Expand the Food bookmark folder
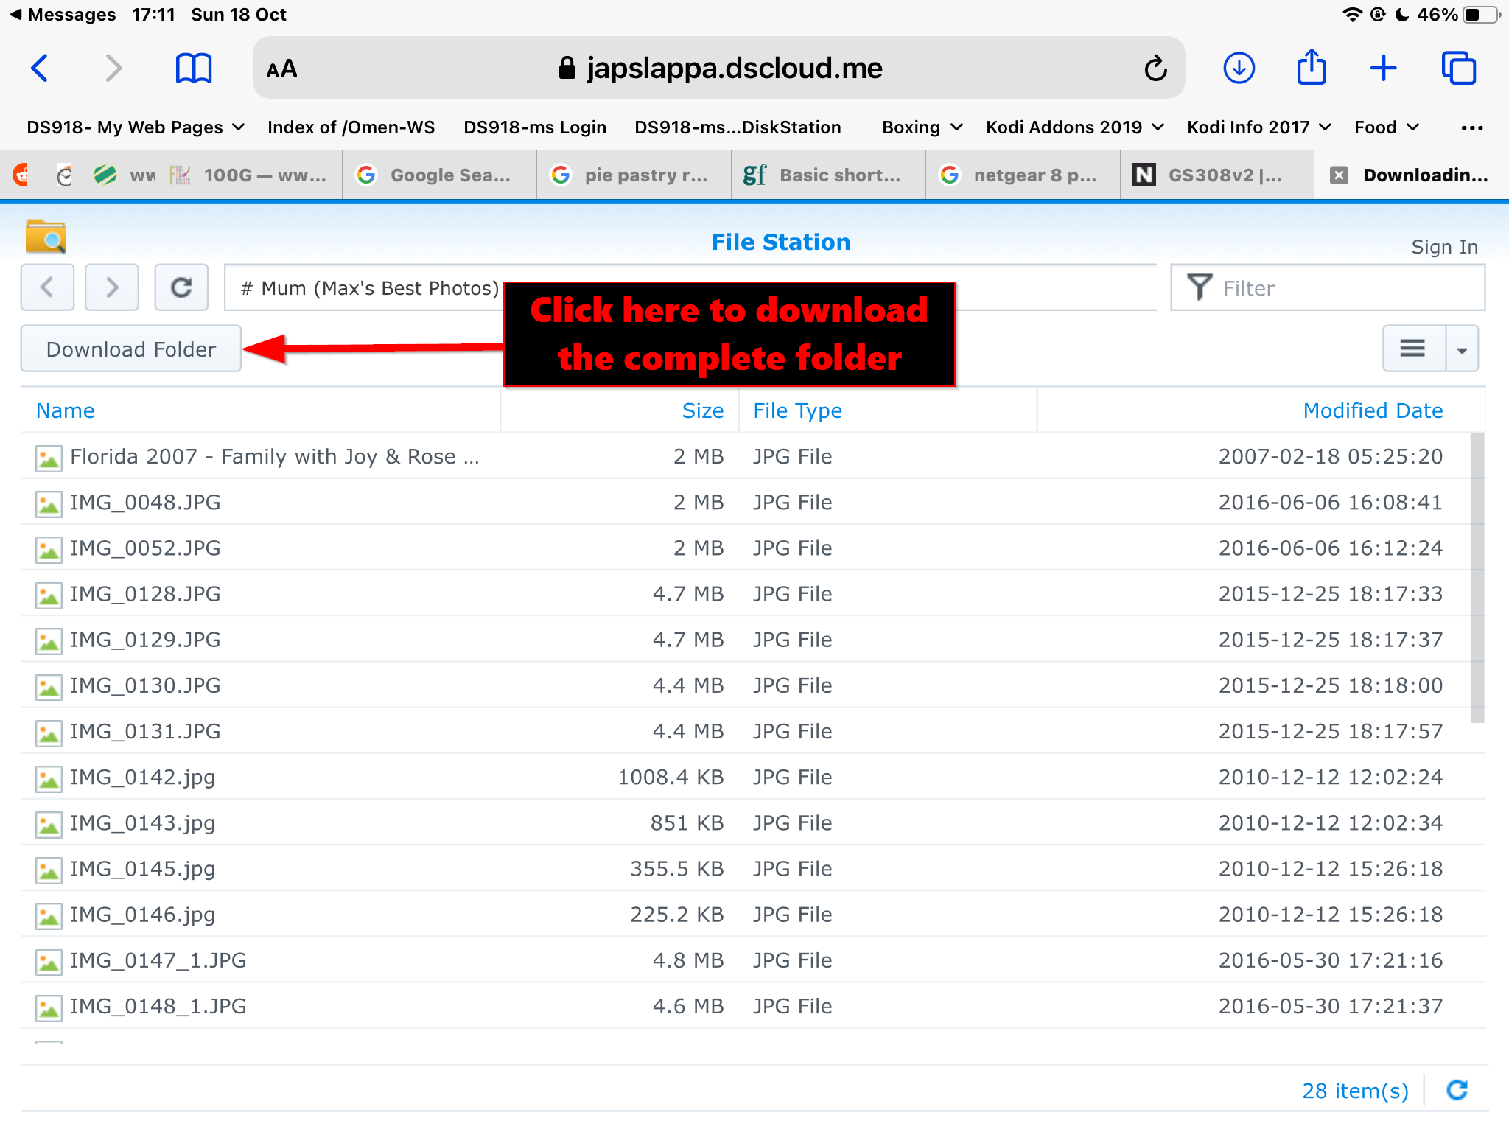 (1387, 127)
